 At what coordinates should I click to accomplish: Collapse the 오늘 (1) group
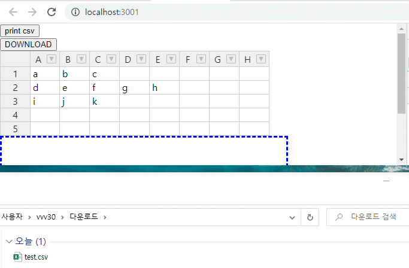(x=9, y=242)
